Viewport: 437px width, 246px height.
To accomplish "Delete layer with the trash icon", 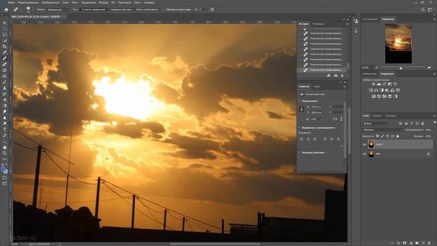I will click(429, 243).
